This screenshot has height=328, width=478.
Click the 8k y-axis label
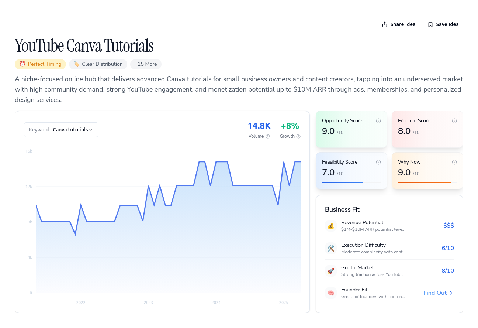30,222
